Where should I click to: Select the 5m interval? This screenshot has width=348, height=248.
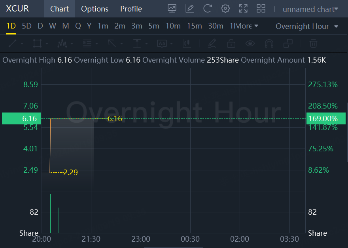point(154,26)
